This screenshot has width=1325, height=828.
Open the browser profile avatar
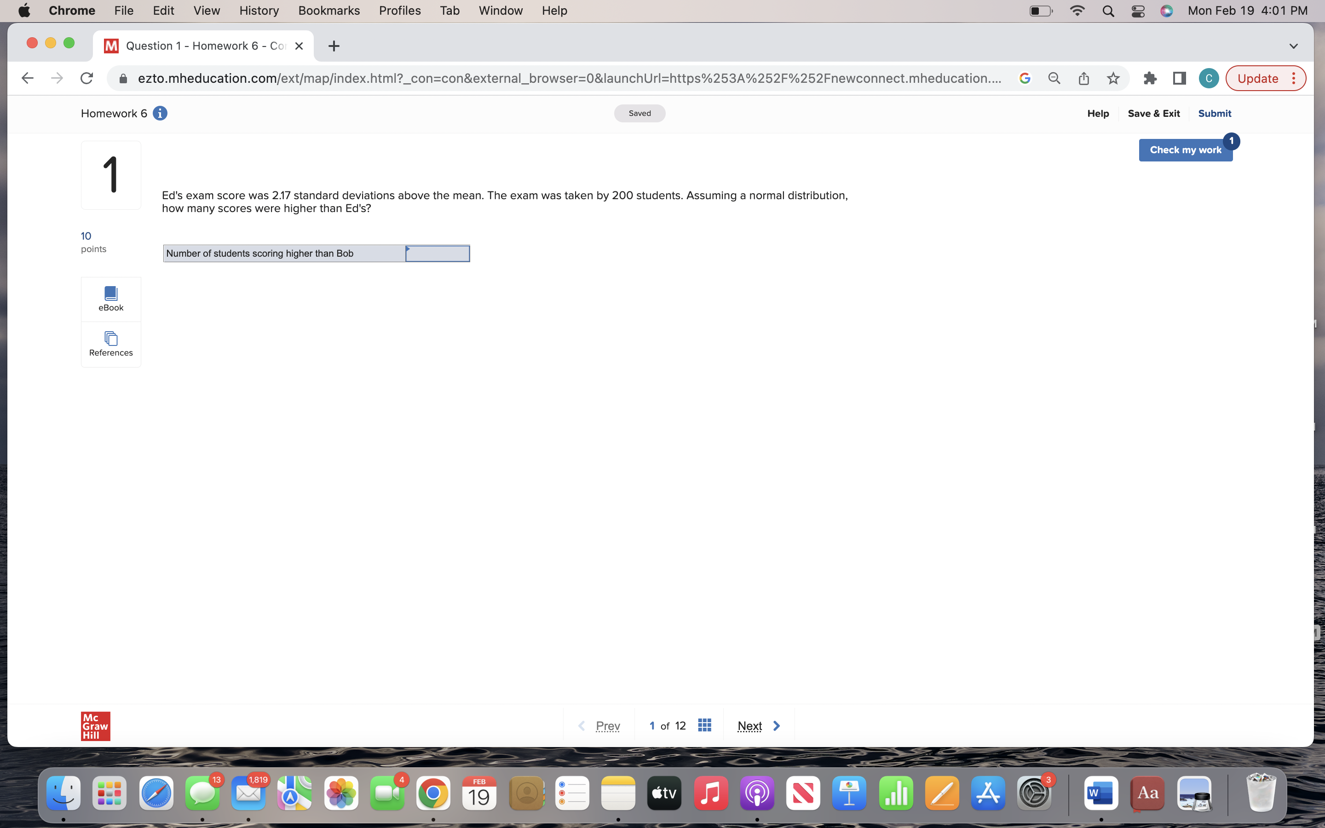1208,78
